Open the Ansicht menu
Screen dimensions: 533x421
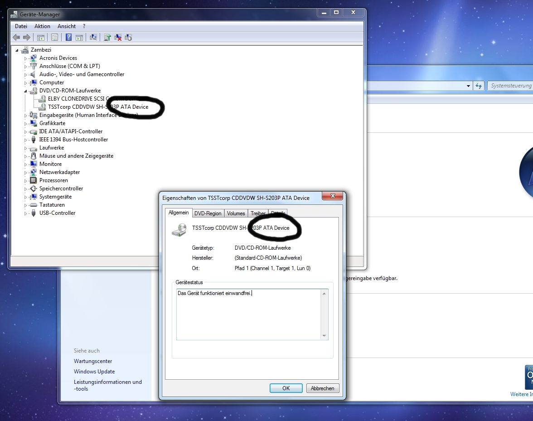pos(67,26)
